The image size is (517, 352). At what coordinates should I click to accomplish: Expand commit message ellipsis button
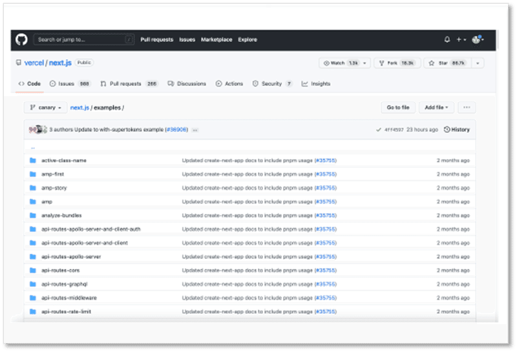(195, 130)
